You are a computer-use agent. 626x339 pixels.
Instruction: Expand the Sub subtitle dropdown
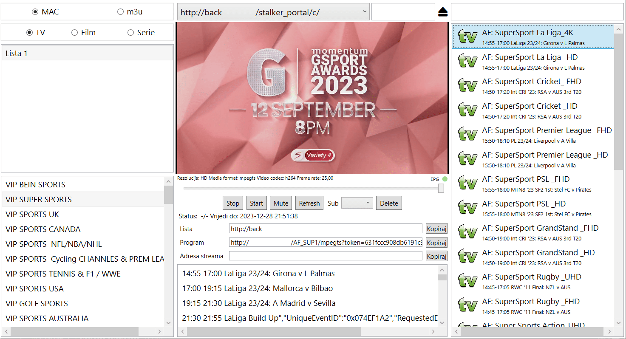click(357, 203)
